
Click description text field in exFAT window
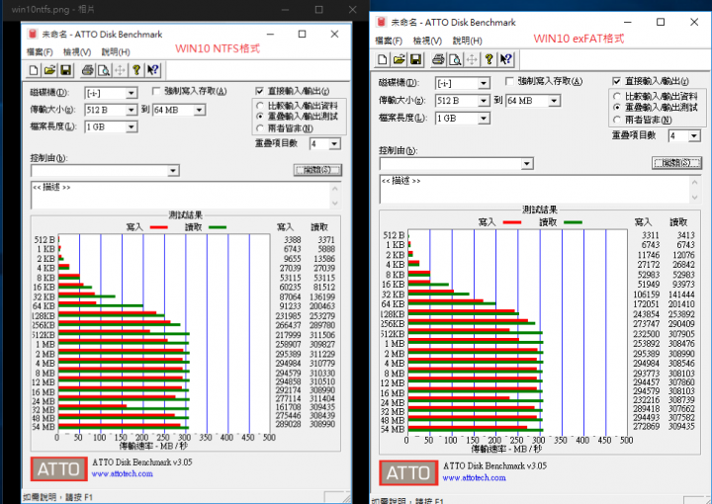(534, 190)
